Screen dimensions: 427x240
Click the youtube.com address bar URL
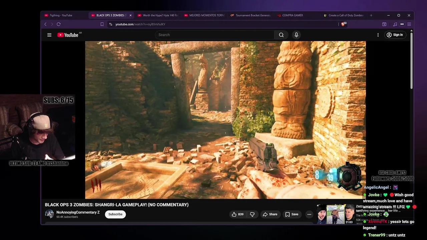(140, 24)
